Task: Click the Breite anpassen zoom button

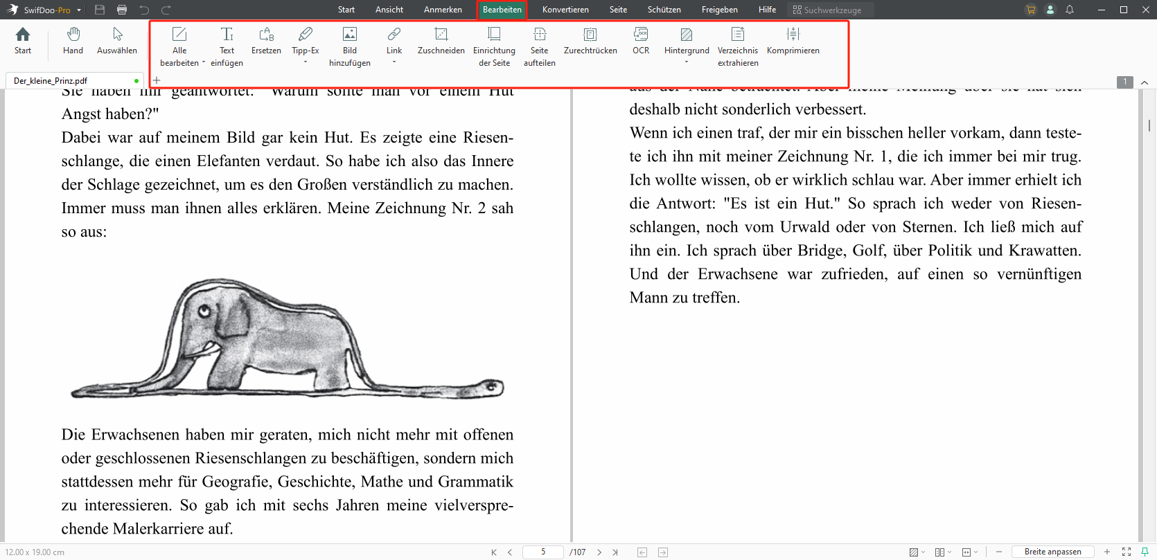Action: pos(1052,552)
